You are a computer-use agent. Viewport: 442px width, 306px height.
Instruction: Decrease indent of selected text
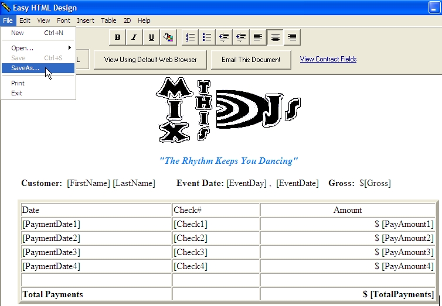tap(224, 37)
